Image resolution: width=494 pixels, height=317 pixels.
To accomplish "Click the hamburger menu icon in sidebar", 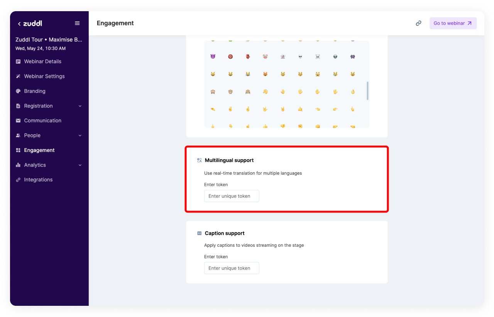I will (x=77, y=23).
